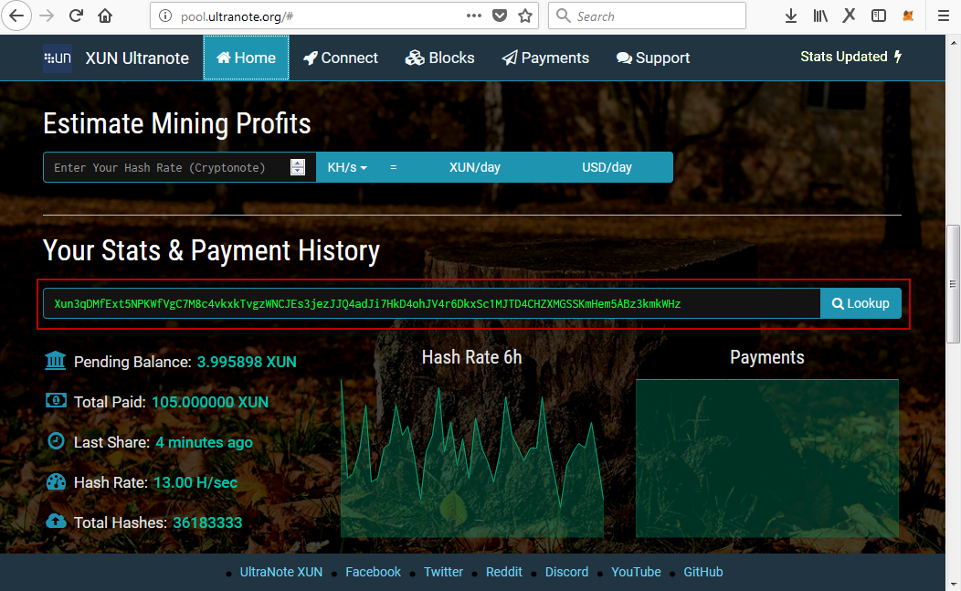961x591 pixels.
Task: Select the 3.995898 XUN pending balance value
Action: pos(247,362)
